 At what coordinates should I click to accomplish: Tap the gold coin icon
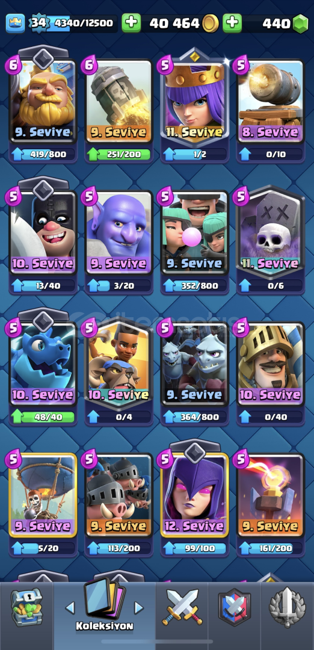211,23
